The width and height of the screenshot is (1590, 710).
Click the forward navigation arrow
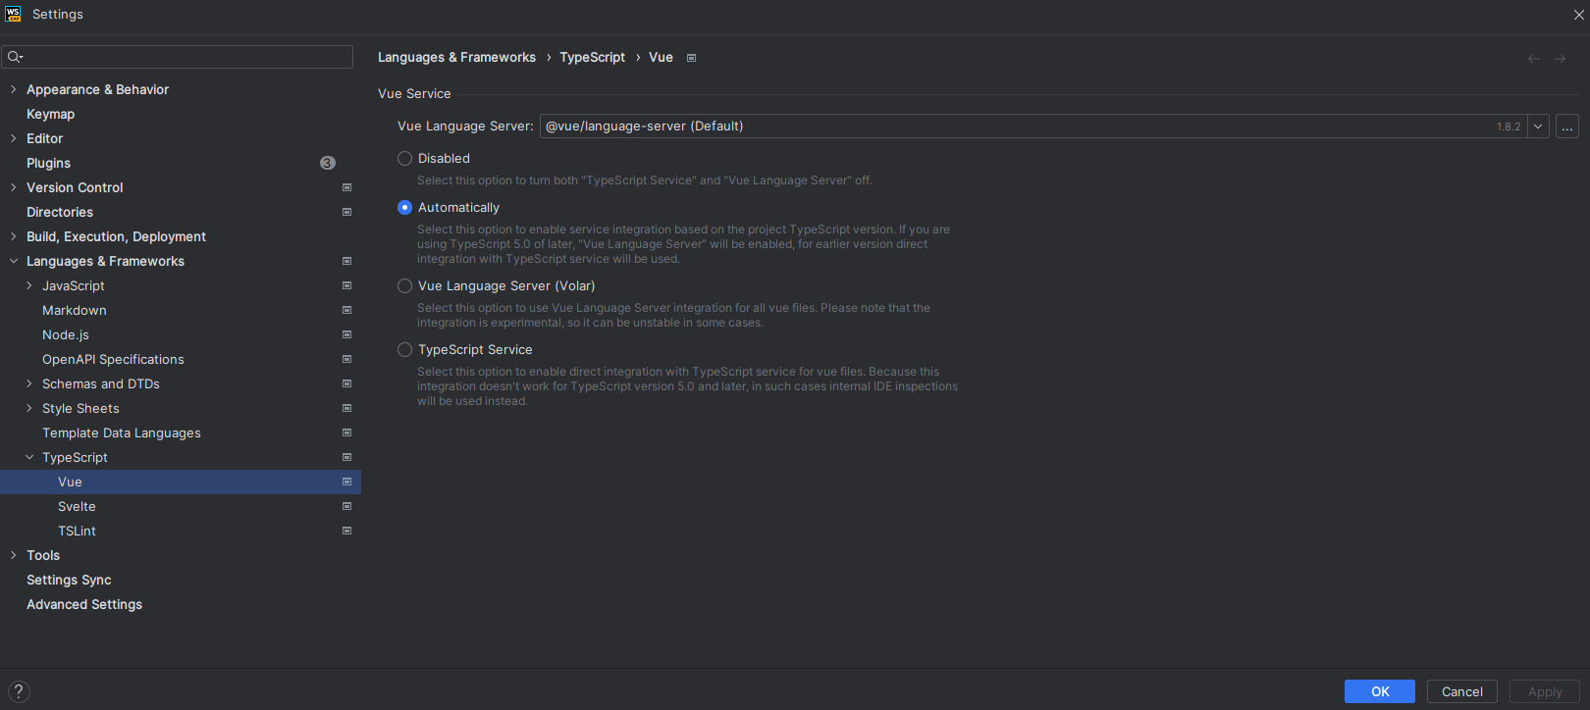click(1560, 59)
